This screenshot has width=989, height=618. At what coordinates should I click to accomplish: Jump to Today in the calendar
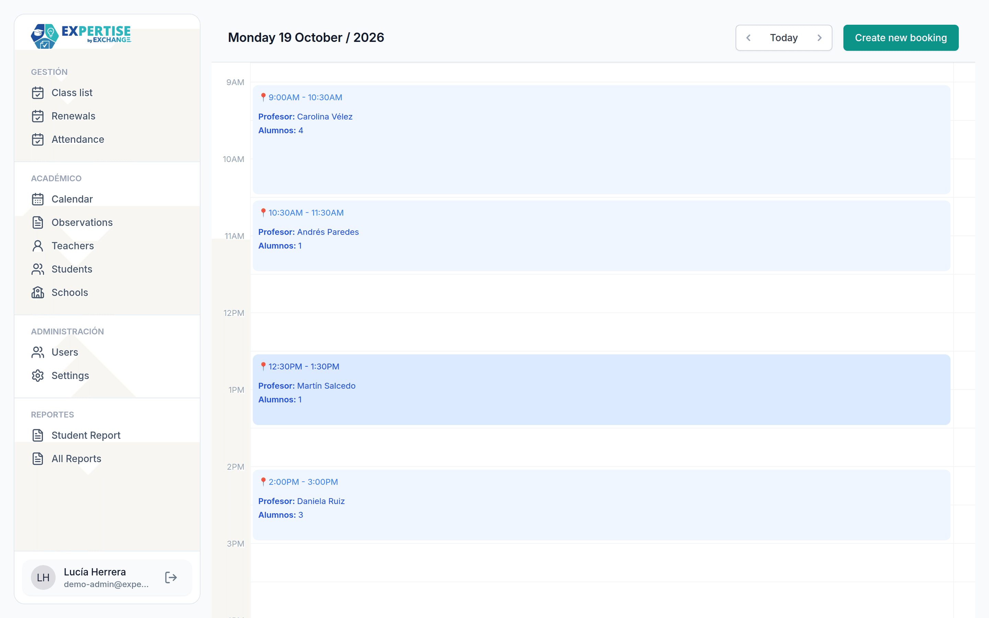(783, 38)
